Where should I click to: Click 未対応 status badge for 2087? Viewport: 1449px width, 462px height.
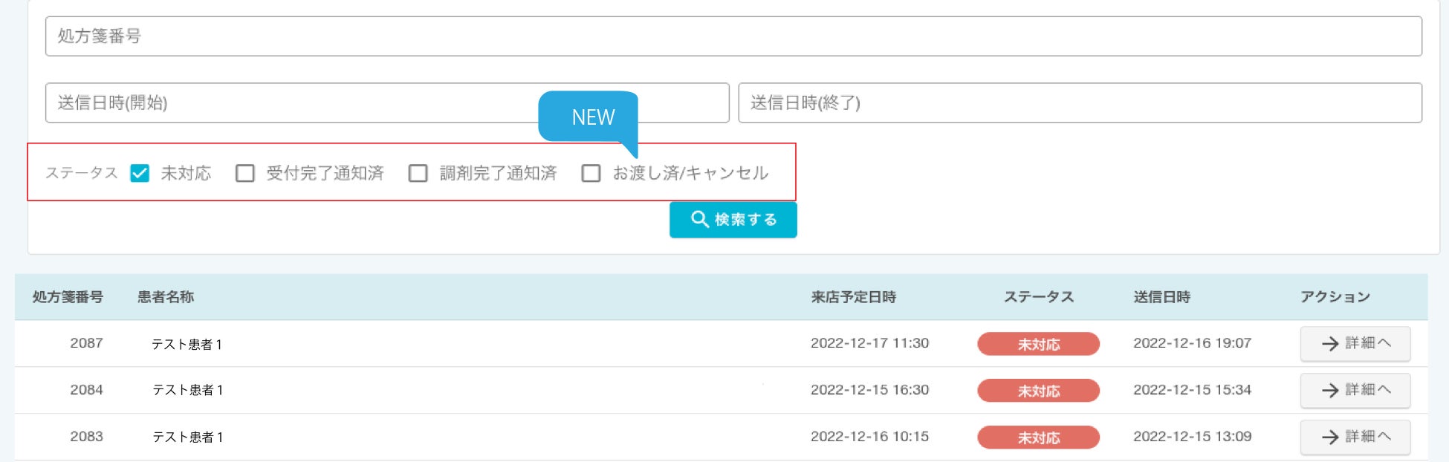click(1038, 344)
